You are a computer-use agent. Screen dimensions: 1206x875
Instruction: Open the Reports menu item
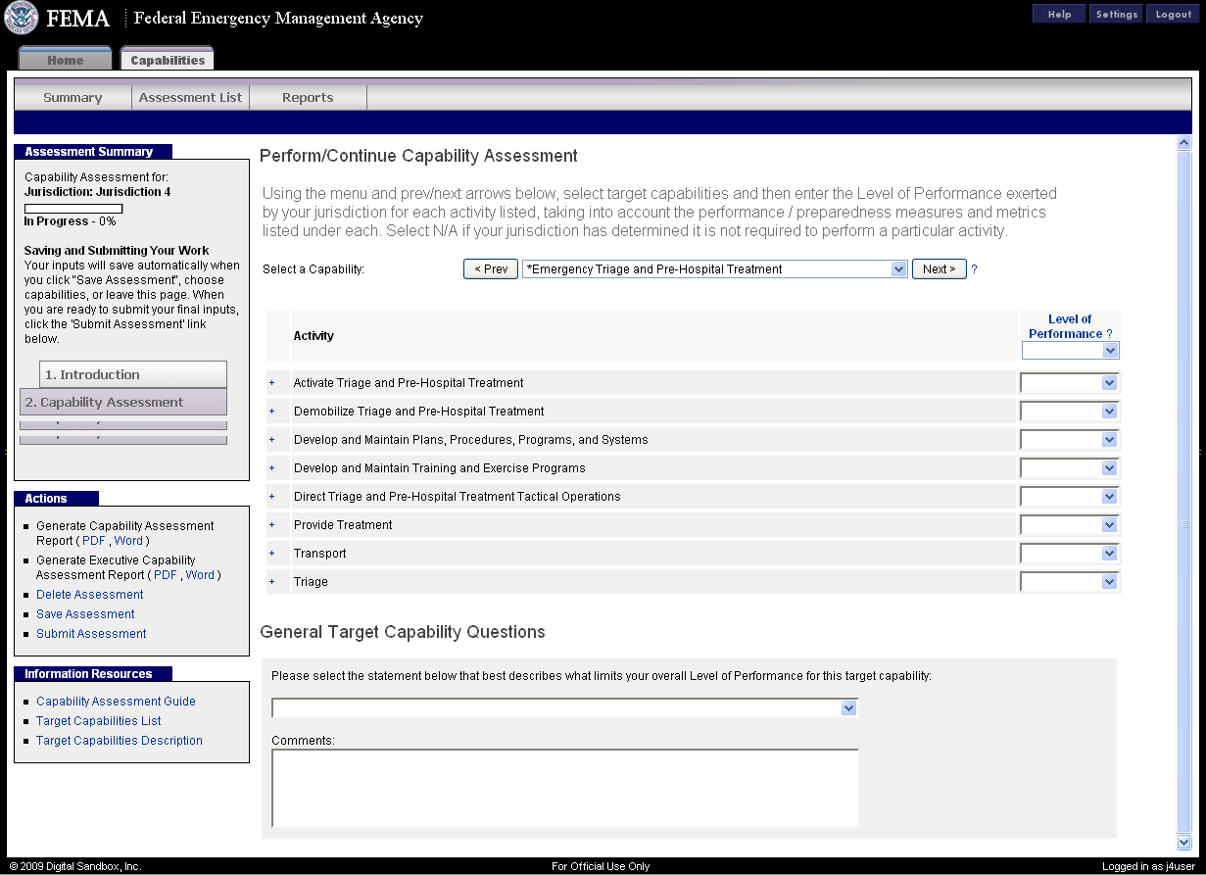click(308, 98)
